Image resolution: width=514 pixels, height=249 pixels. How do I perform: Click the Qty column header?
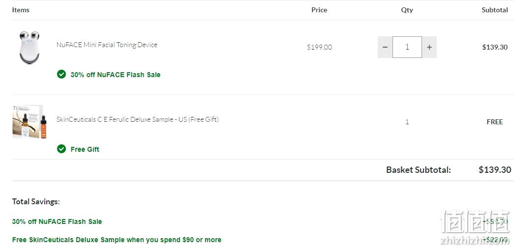point(407,10)
